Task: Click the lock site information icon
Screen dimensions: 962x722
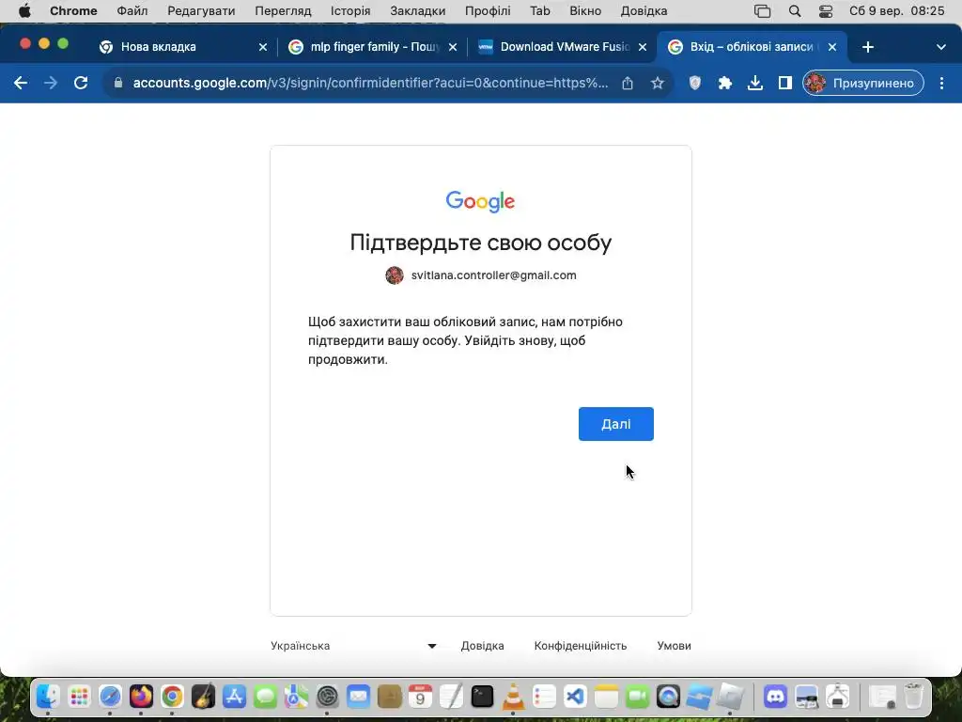Action: click(118, 83)
